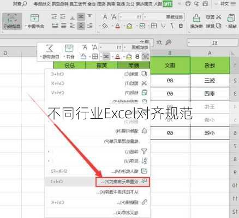Screen dimensions: 239x218
Task: Click the 合并 merge icon in mini toolbar
Action: click(x=69, y=49)
